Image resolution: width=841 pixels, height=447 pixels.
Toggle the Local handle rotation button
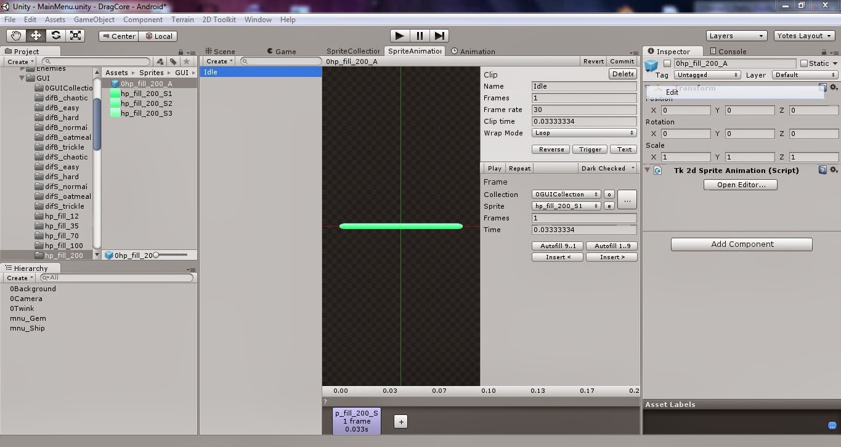[158, 36]
